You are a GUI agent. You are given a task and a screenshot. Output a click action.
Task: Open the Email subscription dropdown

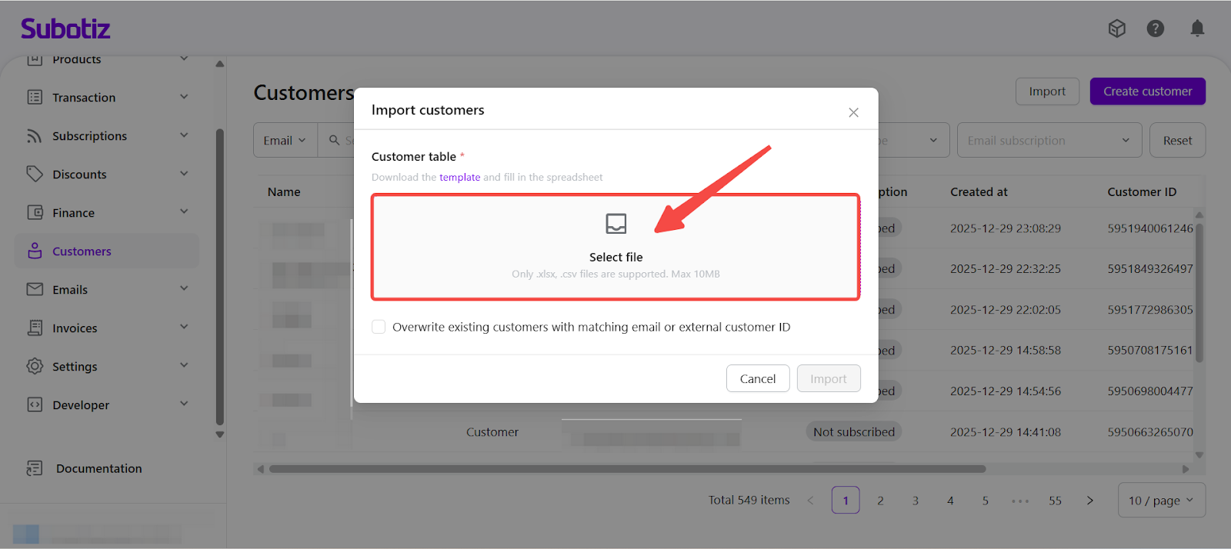pos(1048,141)
